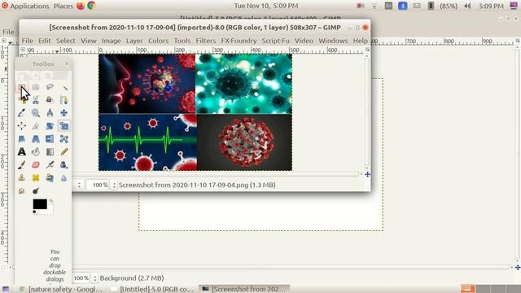Open units dropdown in Screenshot window status bar
Image resolution: width=521 pixels, height=293 pixels.
coord(79,185)
